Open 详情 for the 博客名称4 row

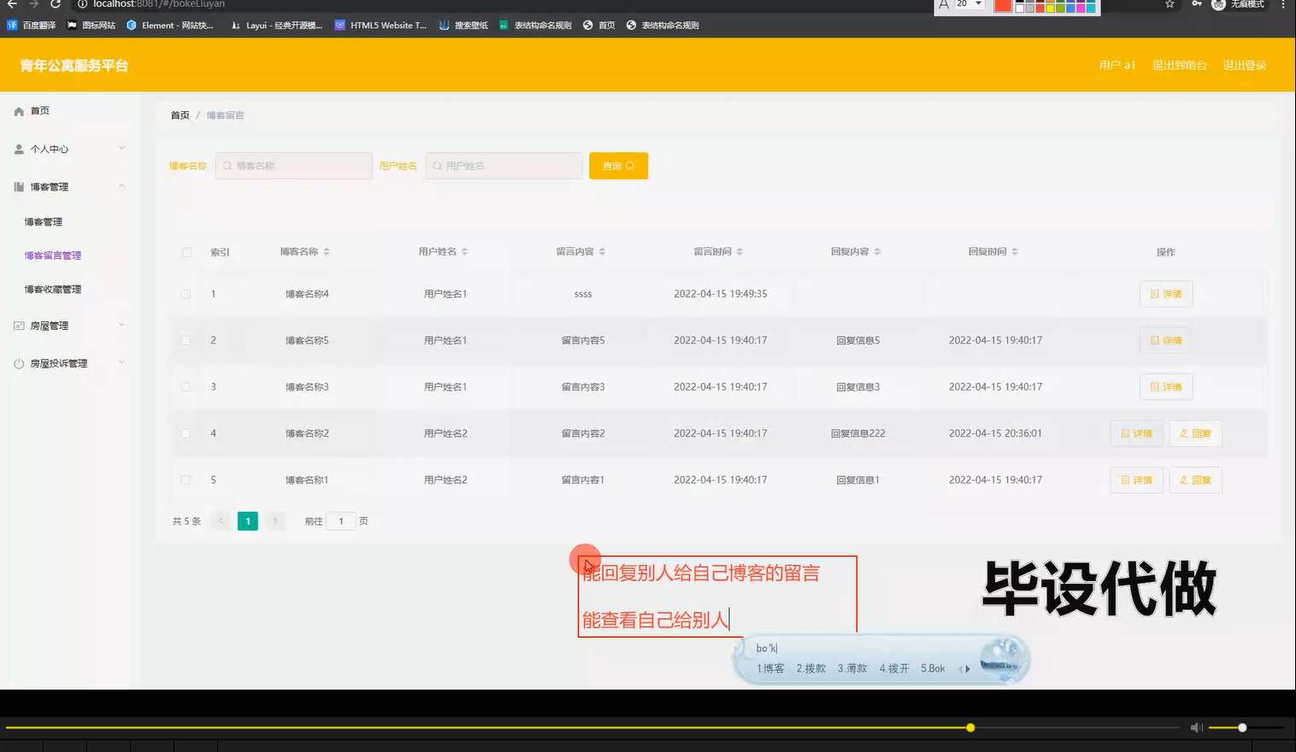[x=1166, y=294]
